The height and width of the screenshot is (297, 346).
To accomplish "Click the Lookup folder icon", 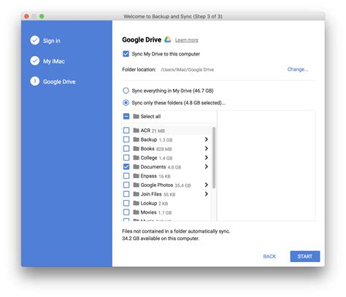I will point(136,203).
